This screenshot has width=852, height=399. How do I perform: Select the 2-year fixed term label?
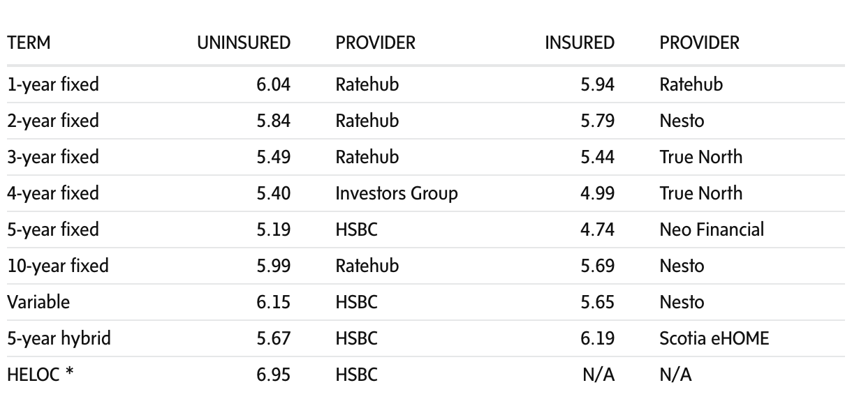[x=53, y=121]
